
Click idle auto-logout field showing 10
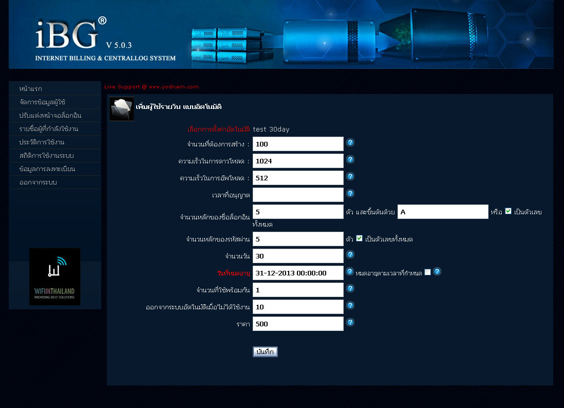[x=298, y=307]
